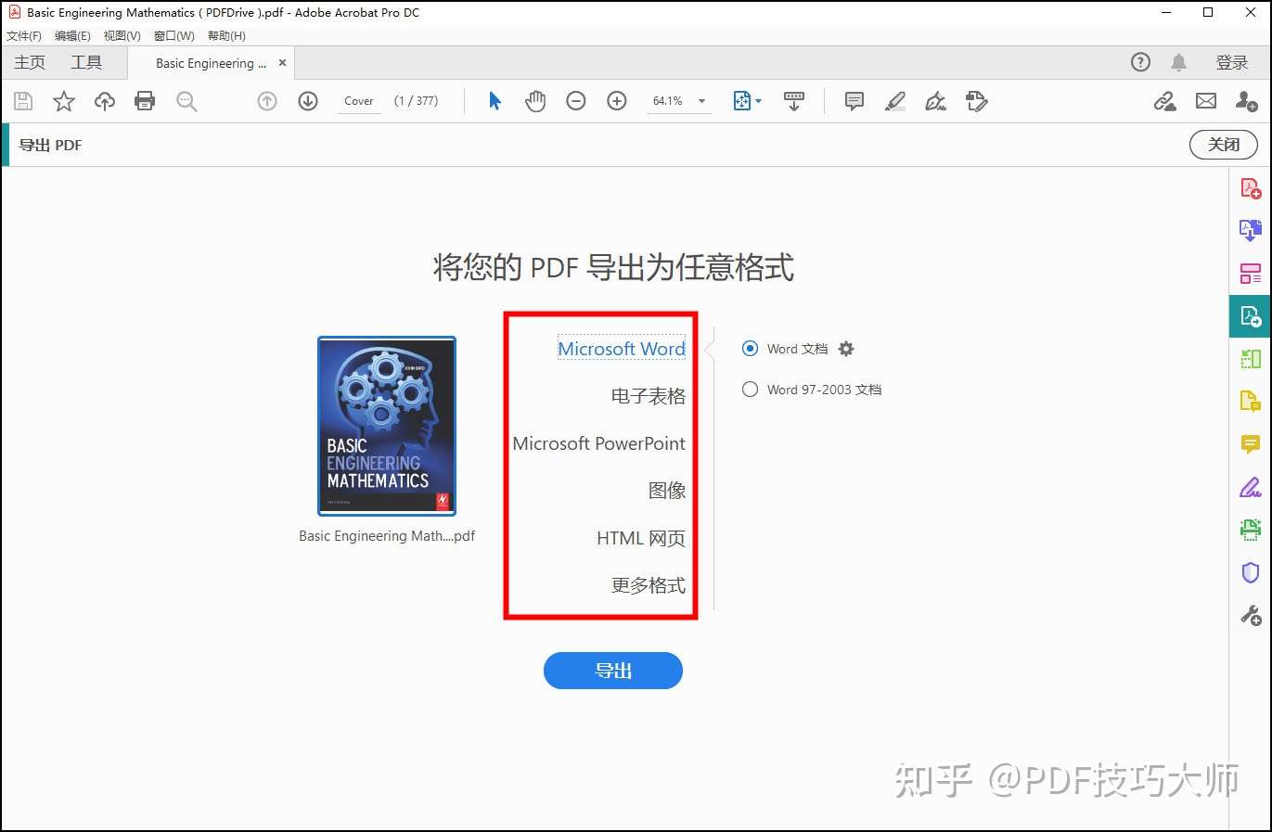Open the 视图(V) menu

click(122, 35)
